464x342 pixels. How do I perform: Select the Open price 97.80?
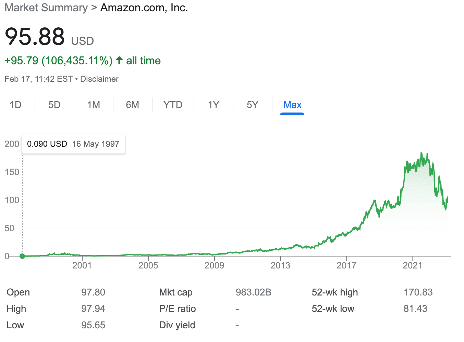coord(93,292)
